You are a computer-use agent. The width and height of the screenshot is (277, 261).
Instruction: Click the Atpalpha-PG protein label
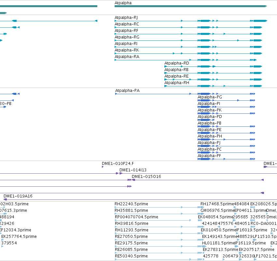(210, 97)
